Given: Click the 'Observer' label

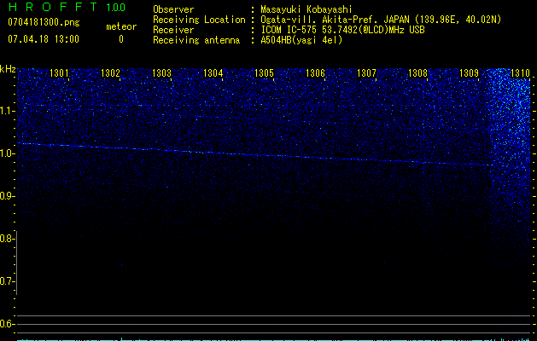Looking at the screenshot, I should (173, 9).
